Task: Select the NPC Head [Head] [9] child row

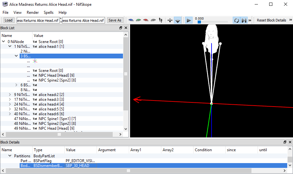Action: pos(62,75)
